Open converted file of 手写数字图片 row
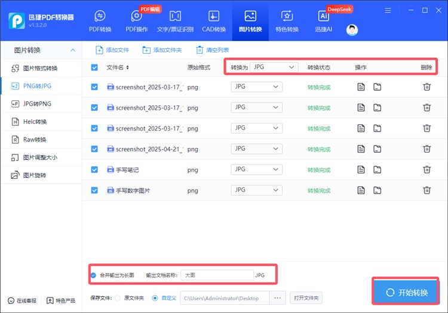This screenshot has width=448, height=313. point(361,190)
